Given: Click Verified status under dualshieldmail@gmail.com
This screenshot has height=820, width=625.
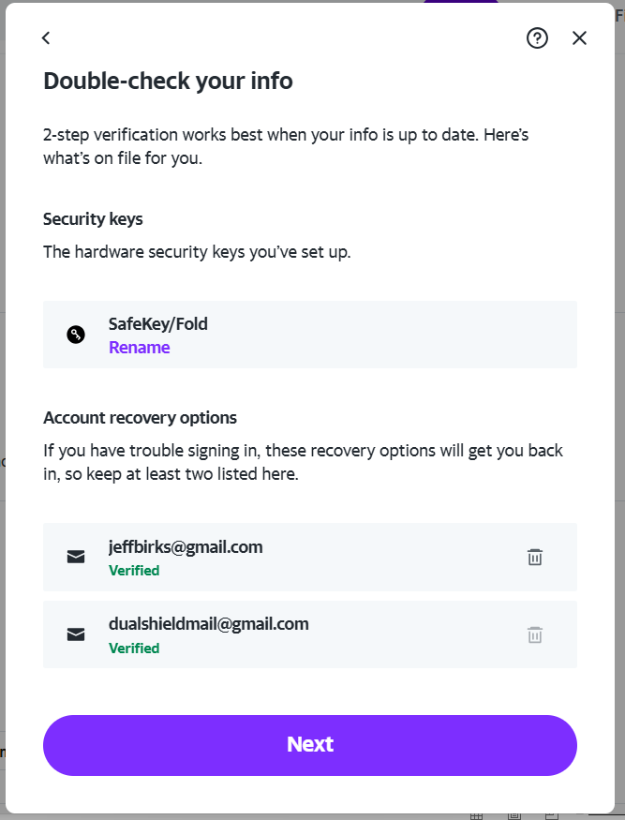Looking at the screenshot, I should 134,649.
